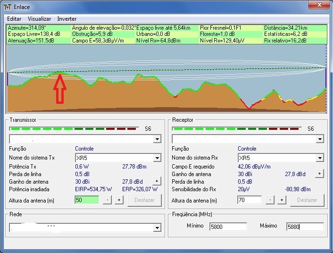Open the Inverter menu
This screenshot has height=253, width=333.
pyautogui.click(x=67, y=19)
